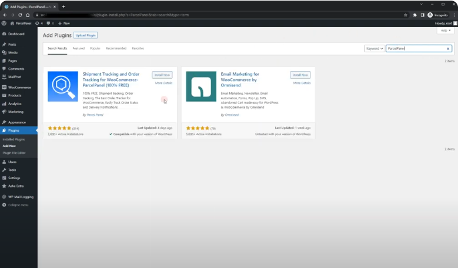458x268 pixels.
Task: Bookmark this page with star icon
Action: [x=406, y=15]
